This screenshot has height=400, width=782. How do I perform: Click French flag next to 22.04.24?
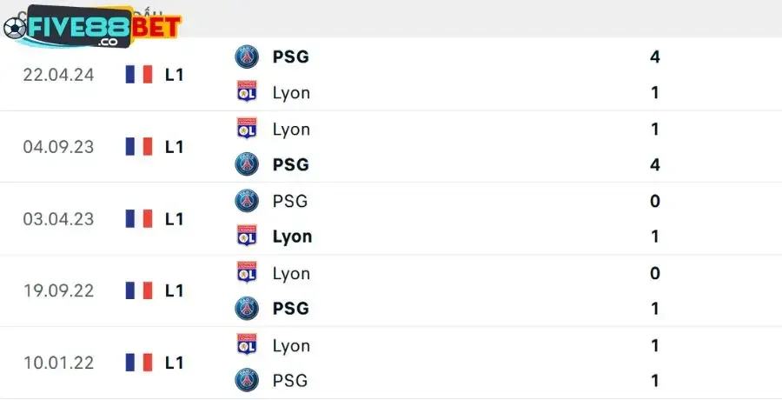[x=139, y=75]
